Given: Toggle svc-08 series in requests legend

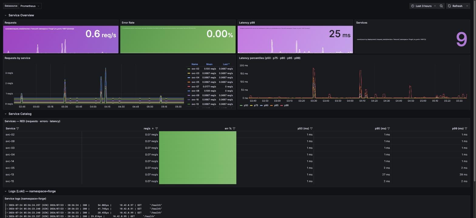Looking at the screenshot, I should 195,91.
